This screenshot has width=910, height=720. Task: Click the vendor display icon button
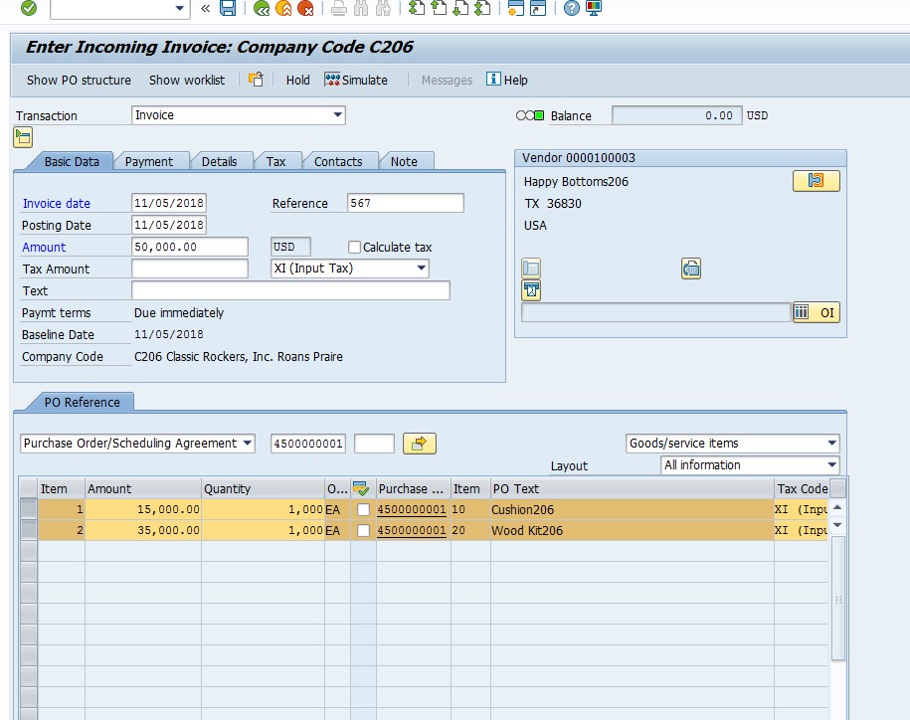click(x=816, y=181)
